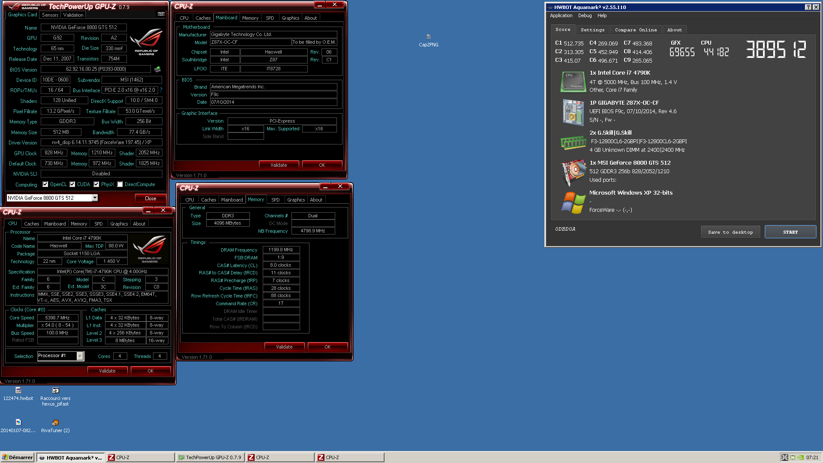Click OK in CPU-Z Mainboard window
Screen dimensions: 823x463
(322, 165)
